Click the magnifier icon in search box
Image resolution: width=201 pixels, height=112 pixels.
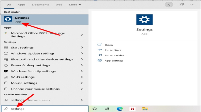6,109
